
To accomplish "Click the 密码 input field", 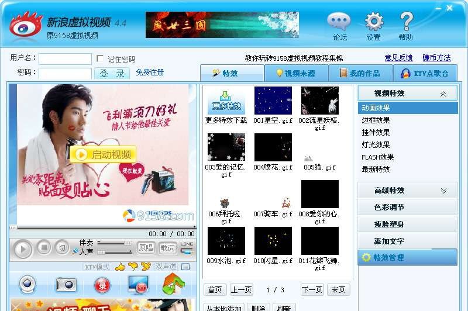I will [x=65, y=73].
